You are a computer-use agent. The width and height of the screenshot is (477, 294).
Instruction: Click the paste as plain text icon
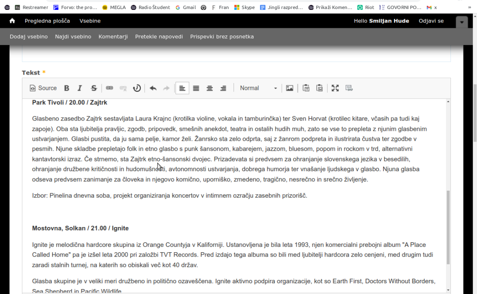click(306, 88)
